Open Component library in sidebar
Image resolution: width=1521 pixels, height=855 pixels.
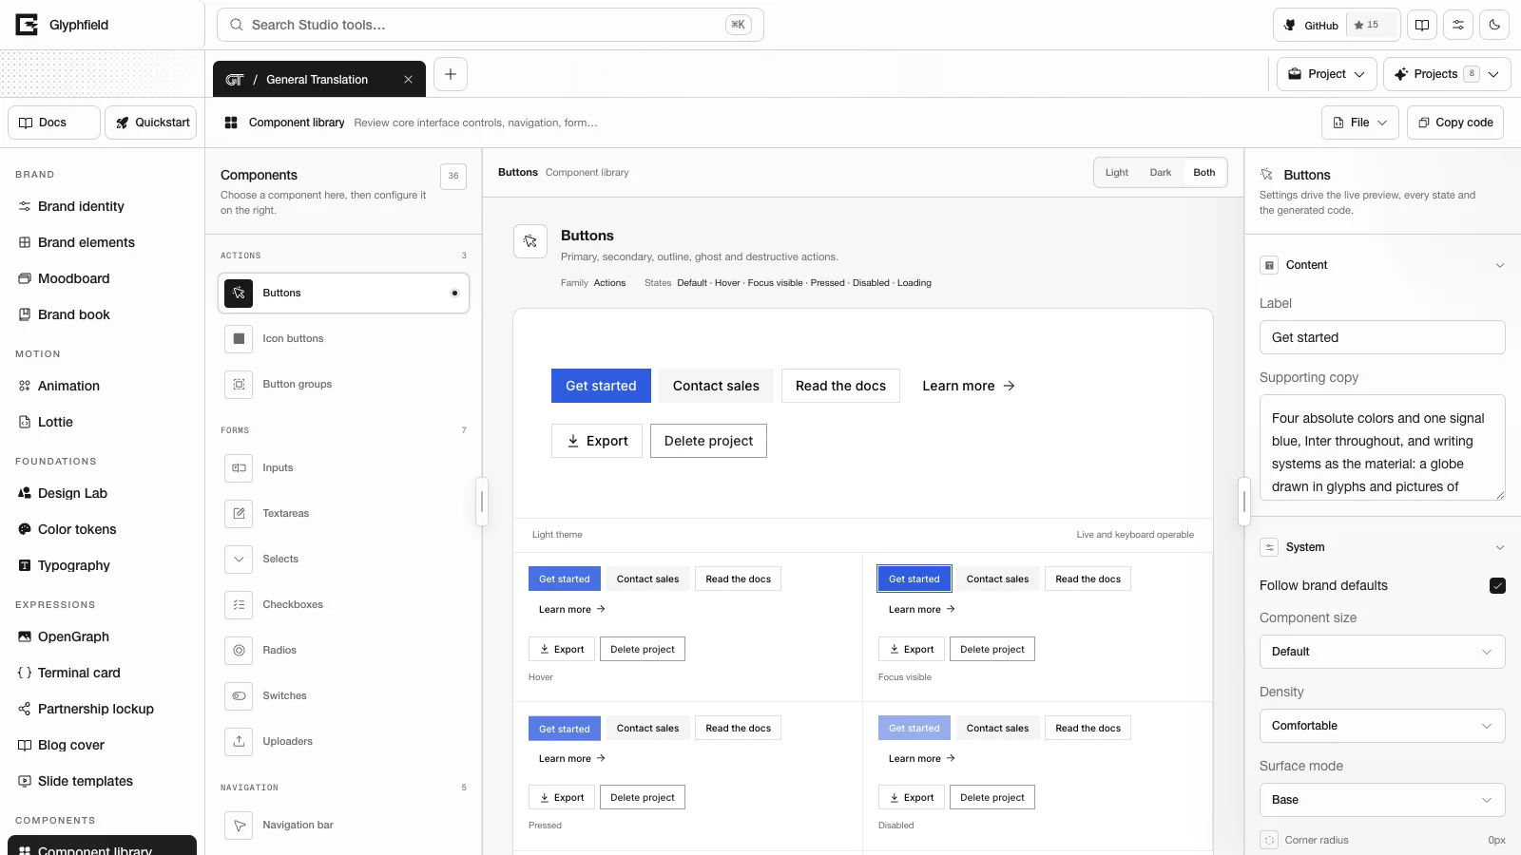[102, 847]
